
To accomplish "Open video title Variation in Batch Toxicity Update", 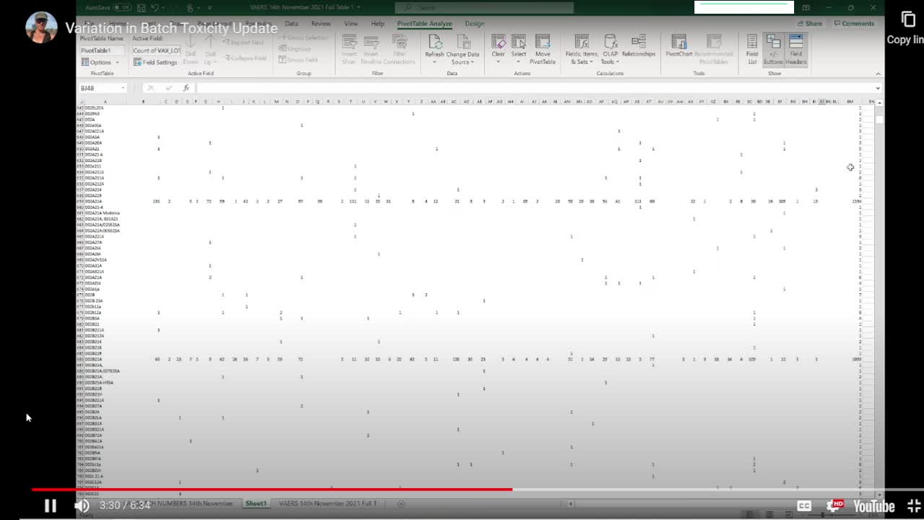I will [171, 28].
